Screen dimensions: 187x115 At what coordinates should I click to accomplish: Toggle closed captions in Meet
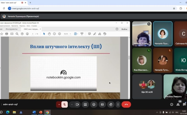pos(102,105)
